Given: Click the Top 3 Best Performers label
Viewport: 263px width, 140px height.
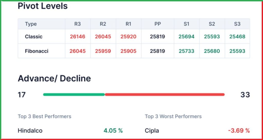Looking at the screenshot, I should pos(44,116).
